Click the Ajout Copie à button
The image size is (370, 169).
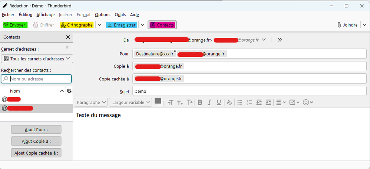(36, 141)
